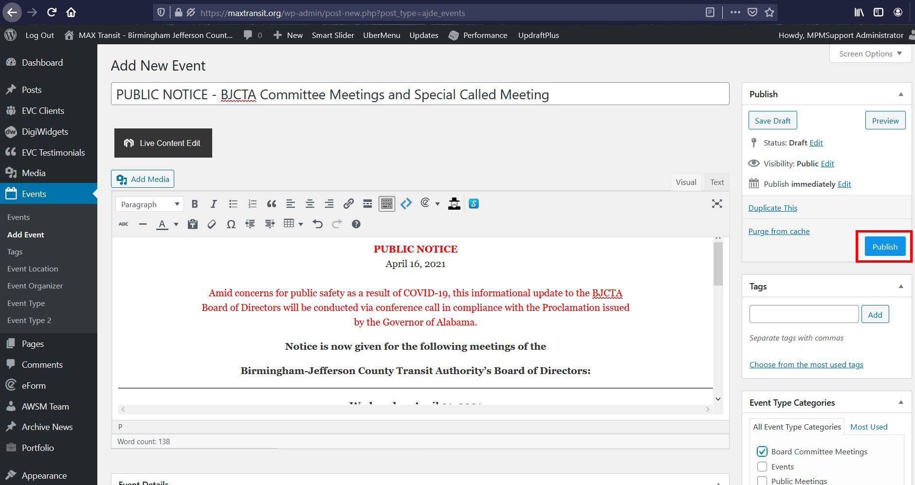Open the Paragraph format dropdown
The image size is (915, 485).
(x=149, y=204)
